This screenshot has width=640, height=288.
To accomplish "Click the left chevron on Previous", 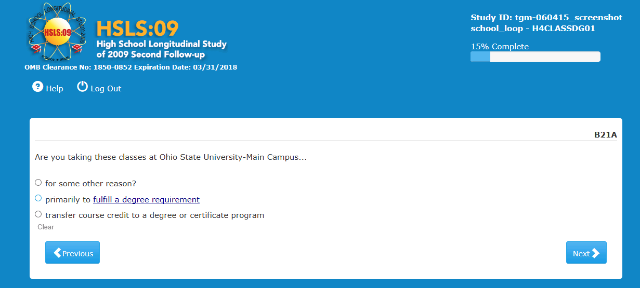I will [57, 253].
